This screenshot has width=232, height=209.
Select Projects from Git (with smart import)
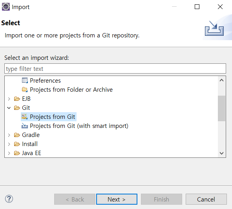click(x=79, y=126)
